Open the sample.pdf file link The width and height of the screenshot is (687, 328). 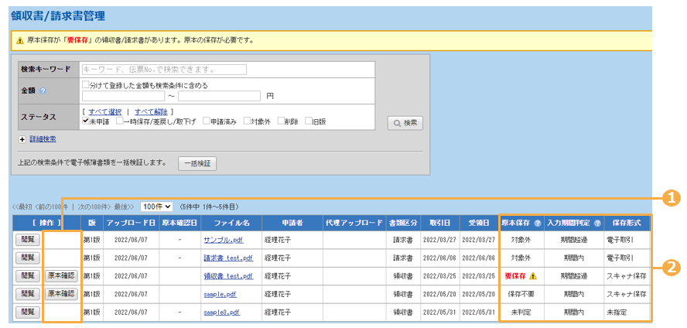[222, 294]
